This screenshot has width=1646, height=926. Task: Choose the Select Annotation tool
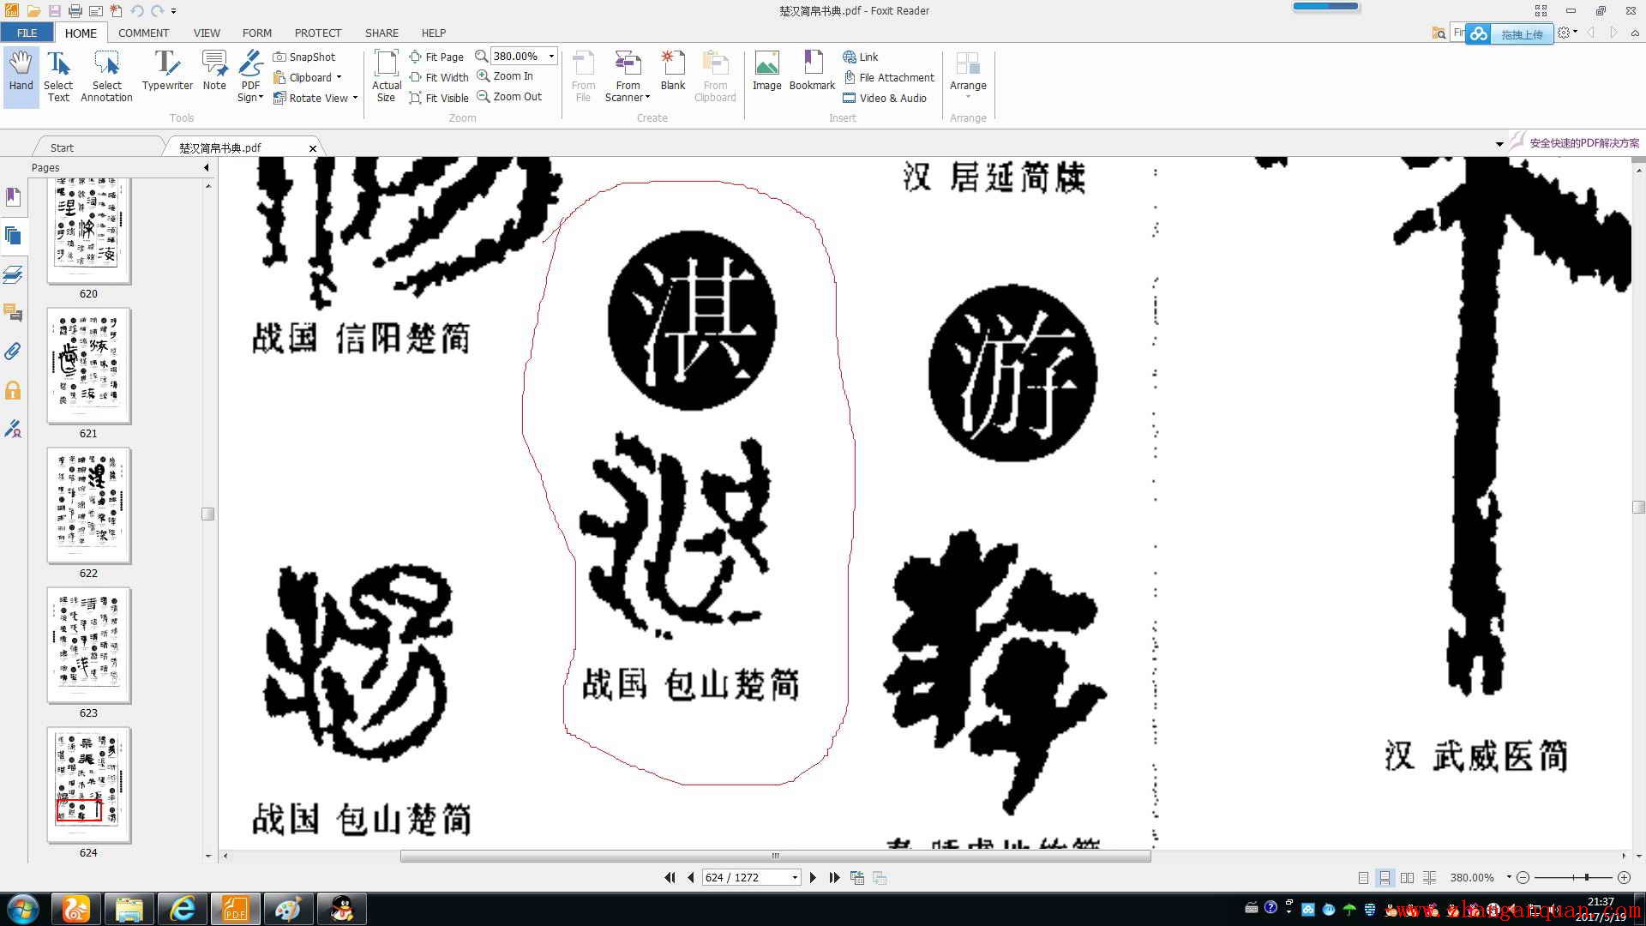tap(106, 76)
